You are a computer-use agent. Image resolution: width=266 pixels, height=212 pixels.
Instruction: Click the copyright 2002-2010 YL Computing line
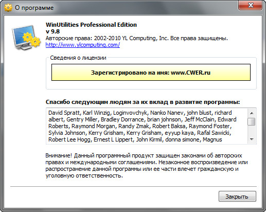pyautogui.click(x=137, y=38)
